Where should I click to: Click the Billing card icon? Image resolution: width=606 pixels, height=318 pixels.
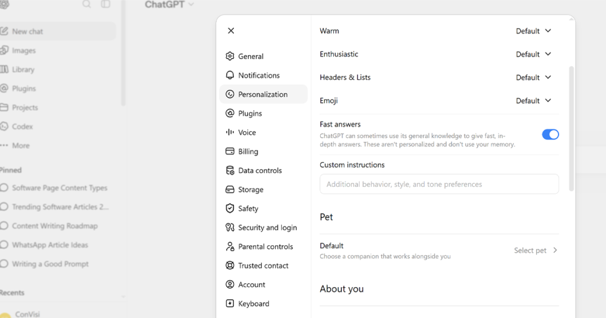coord(230,151)
